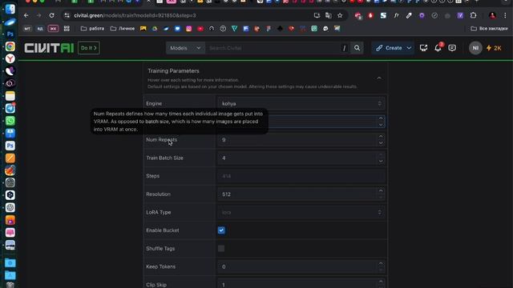The height and width of the screenshot is (288, 513).
Task: Click into the Search Civitai field
Action: point(273,48)
